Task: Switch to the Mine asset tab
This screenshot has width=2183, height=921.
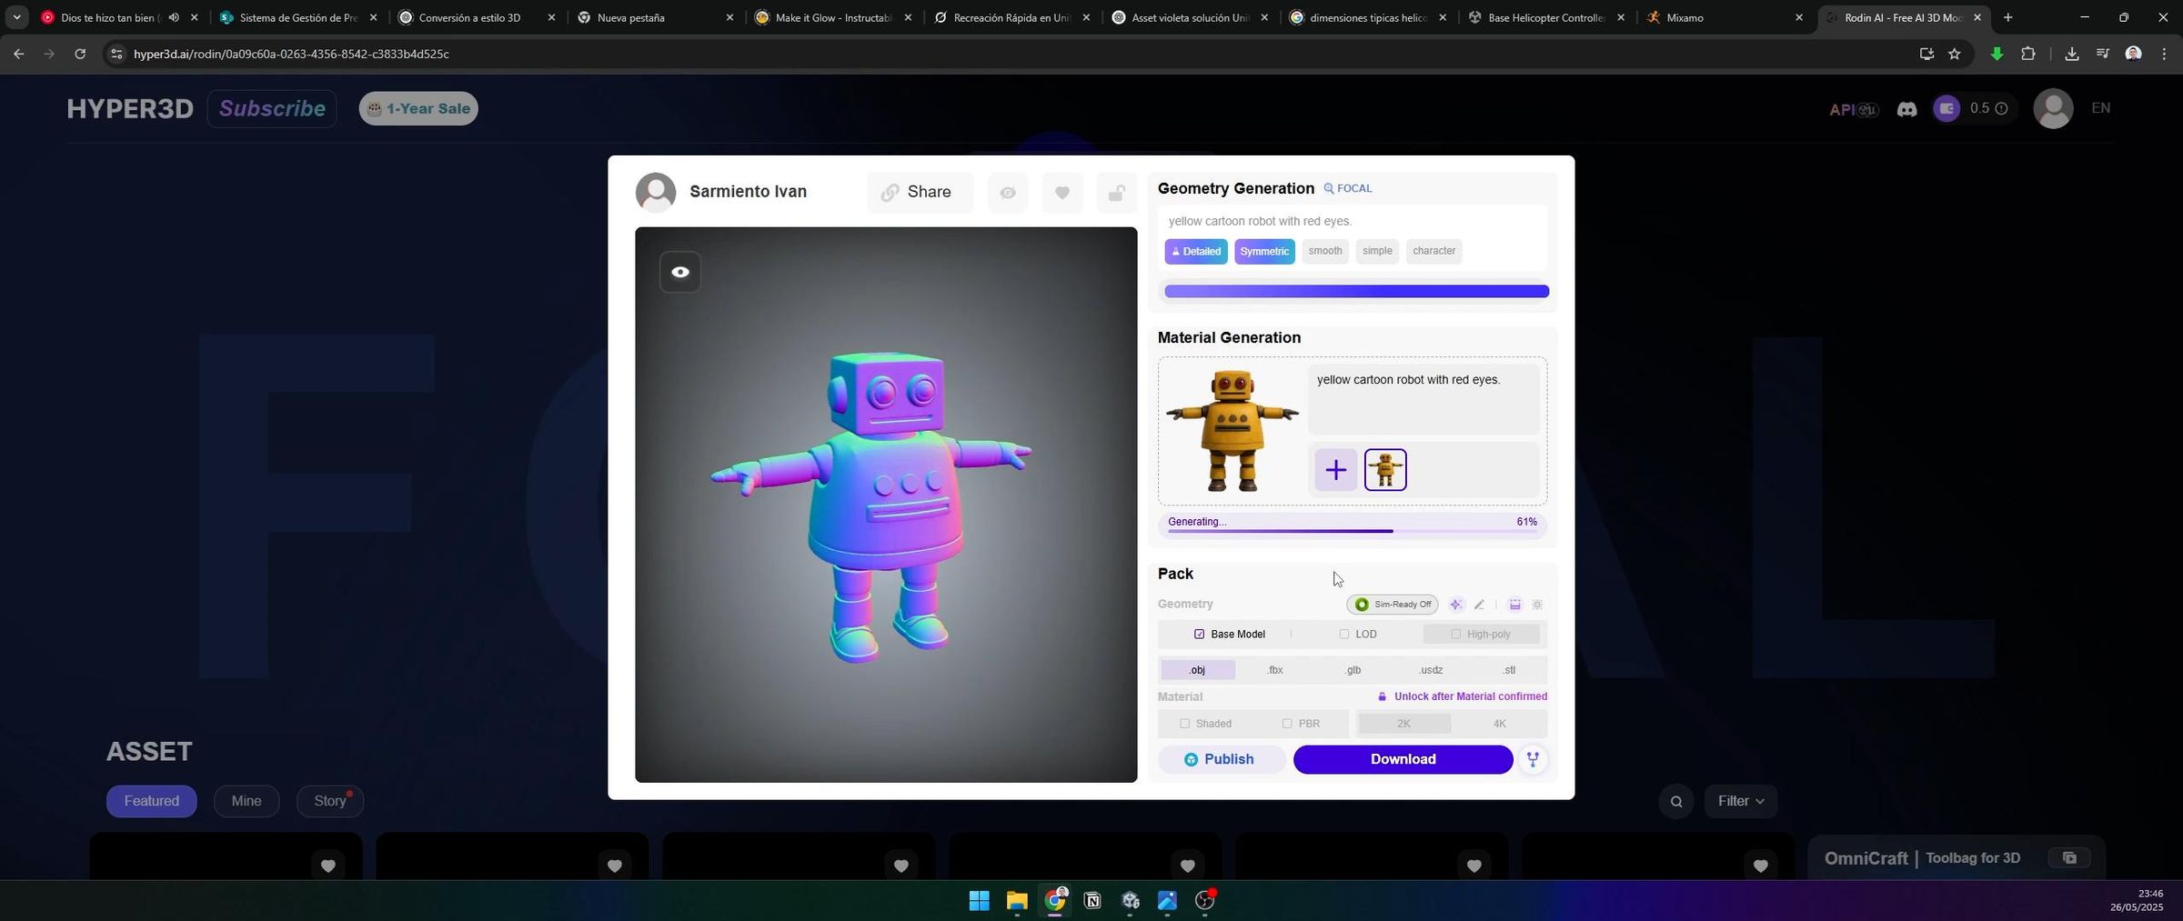Action: pyautogui.click(x=246, y=801)
